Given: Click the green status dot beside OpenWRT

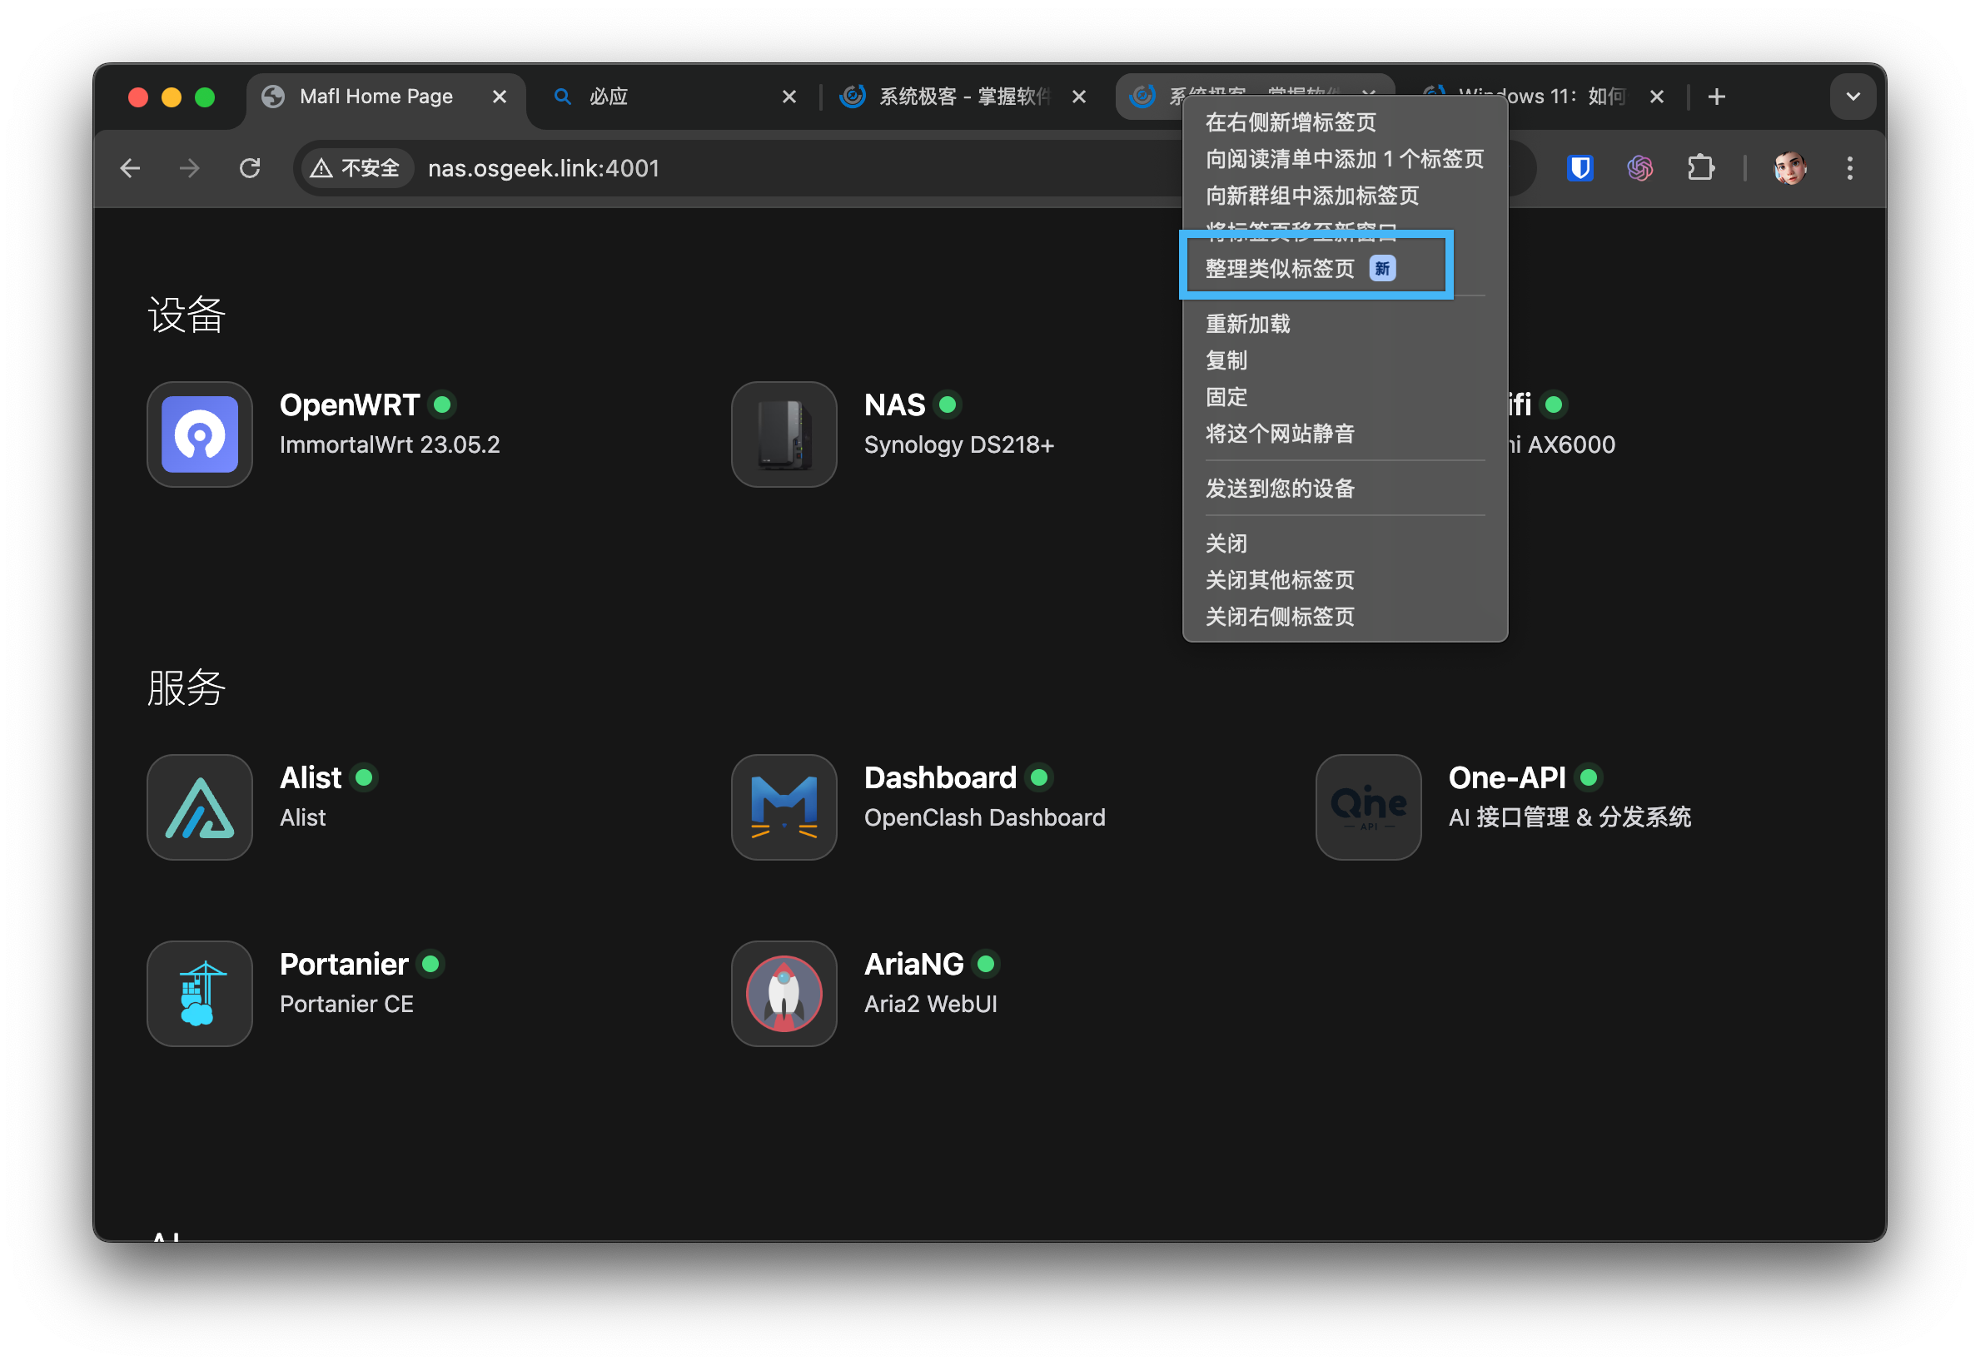Looking at the screenshot, I should click(x=442, y=405).
